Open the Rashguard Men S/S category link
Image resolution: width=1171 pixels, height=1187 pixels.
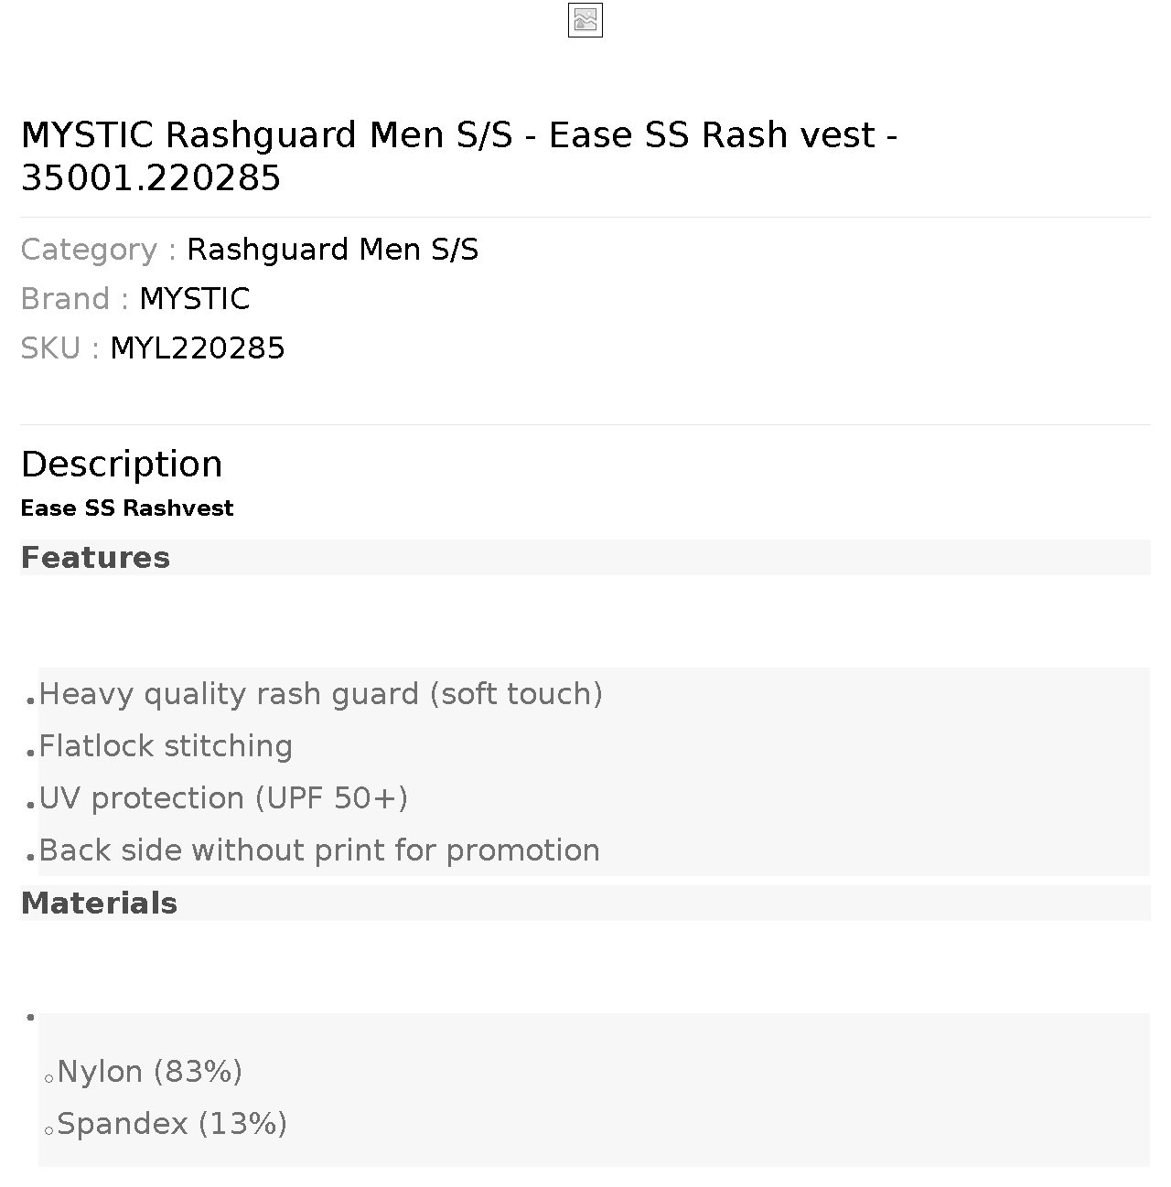[332, 250]
